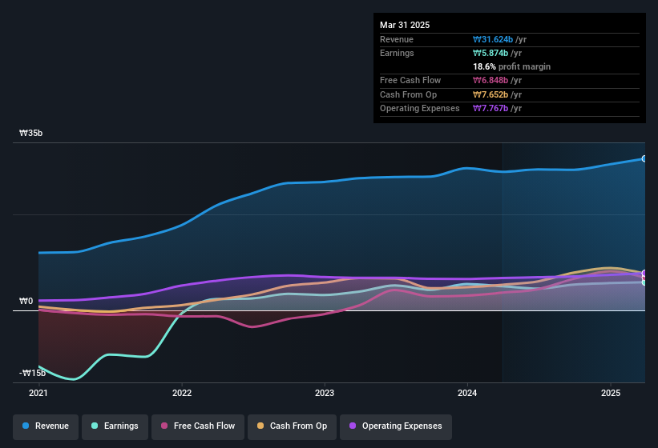Click the ₩7.767b operating expenses value
This screenshot has height=448, width=658.
point(490,109)
